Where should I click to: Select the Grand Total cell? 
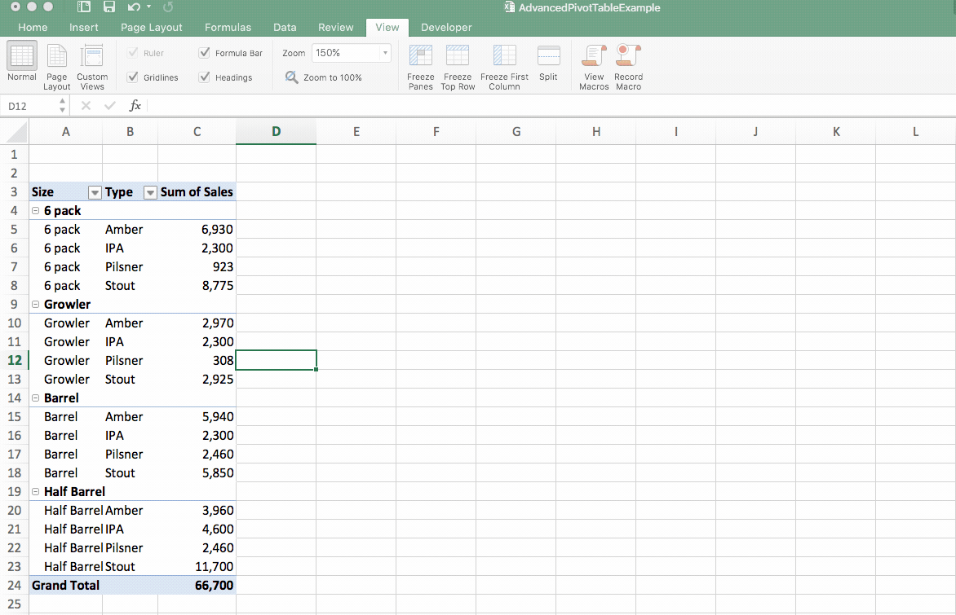coord(65,585)
